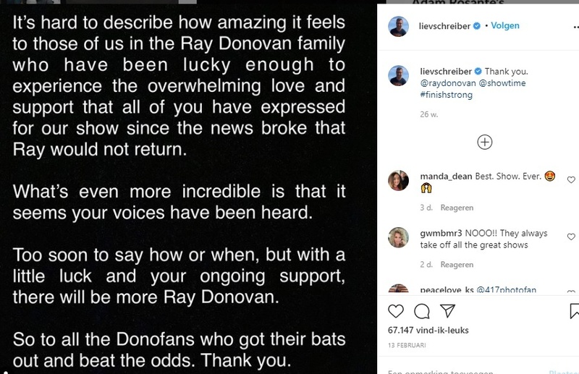579x374 pixels.
Task: Open the @417photofan mention
Action: click(506, 291)
